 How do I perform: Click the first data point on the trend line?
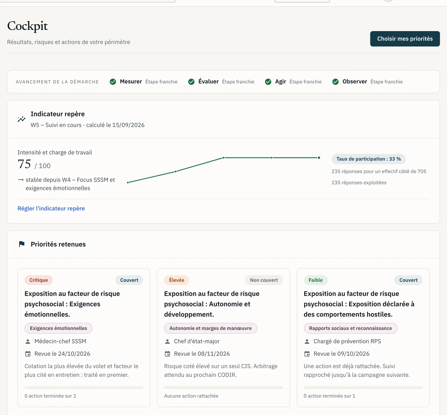point(128,183)
